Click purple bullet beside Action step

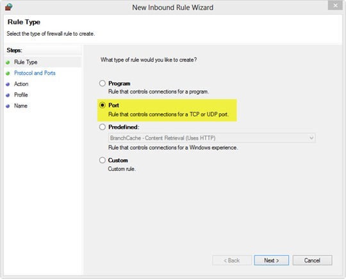(8, 84)
